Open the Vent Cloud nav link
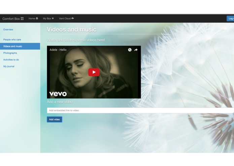This screenshot has height=166, width=234. [66, 18]
